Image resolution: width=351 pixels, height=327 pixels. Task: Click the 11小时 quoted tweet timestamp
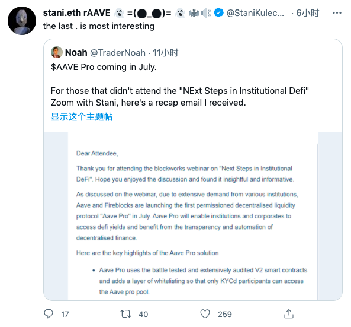pos(165,53)
